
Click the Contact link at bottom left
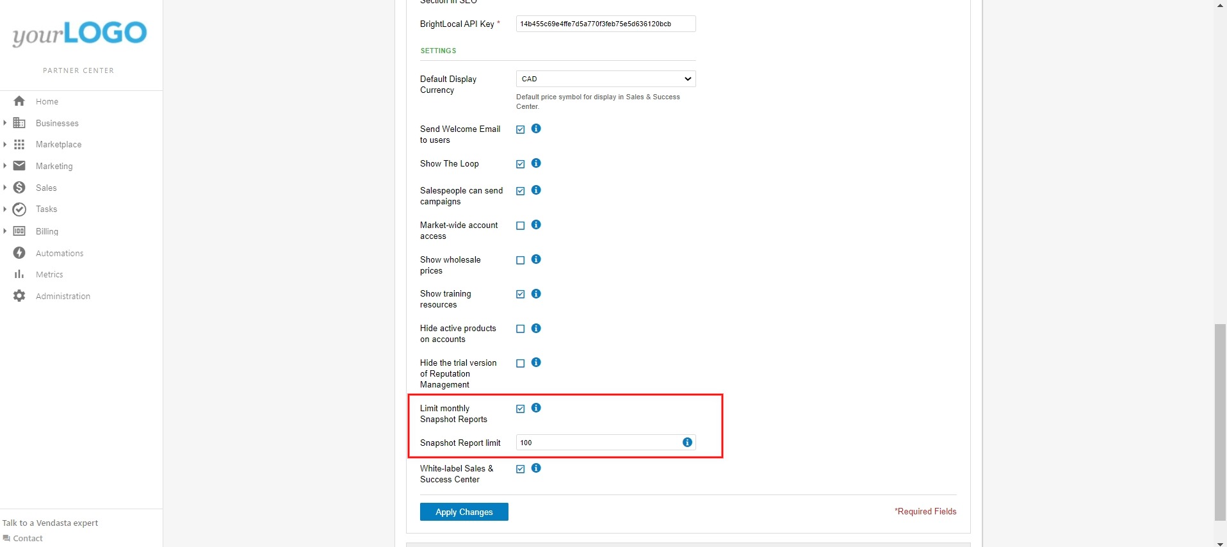(x=28, y=539)
